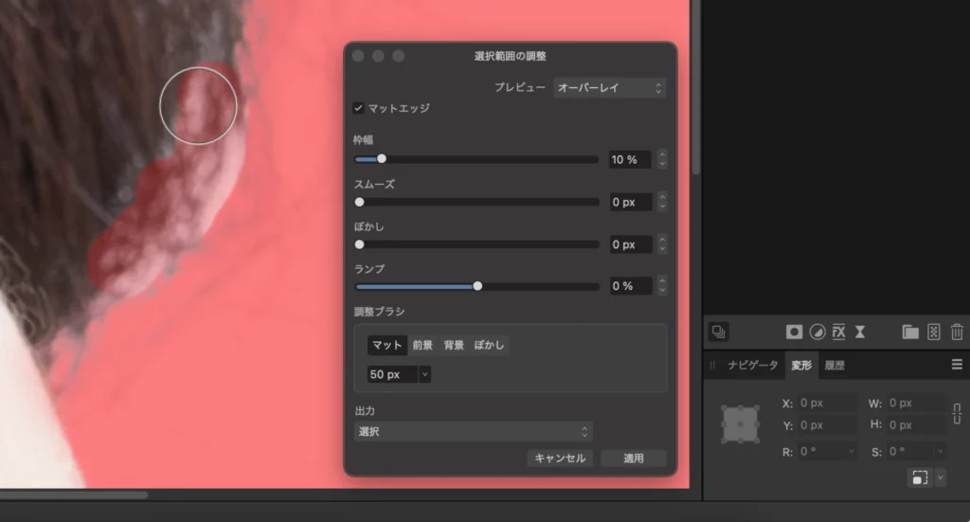Select the transform anchor point grid center
The image size is (970, 522).
739,424
